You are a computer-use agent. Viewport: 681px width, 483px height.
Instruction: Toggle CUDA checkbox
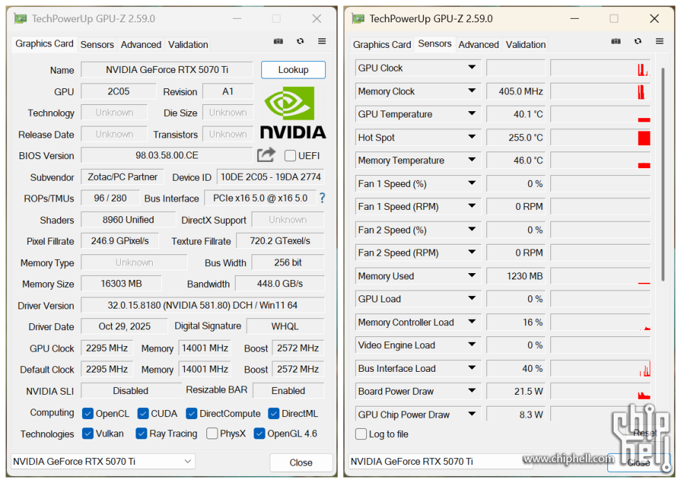pos(143,414)
